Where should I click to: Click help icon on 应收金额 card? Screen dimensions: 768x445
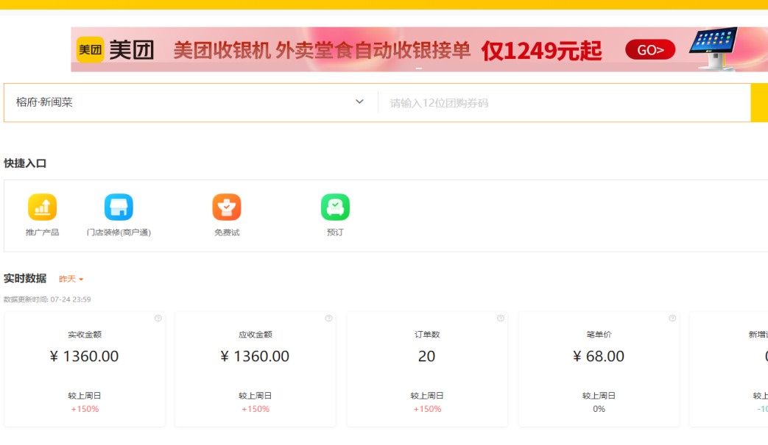pyautogui.click(x=328, y=318)
